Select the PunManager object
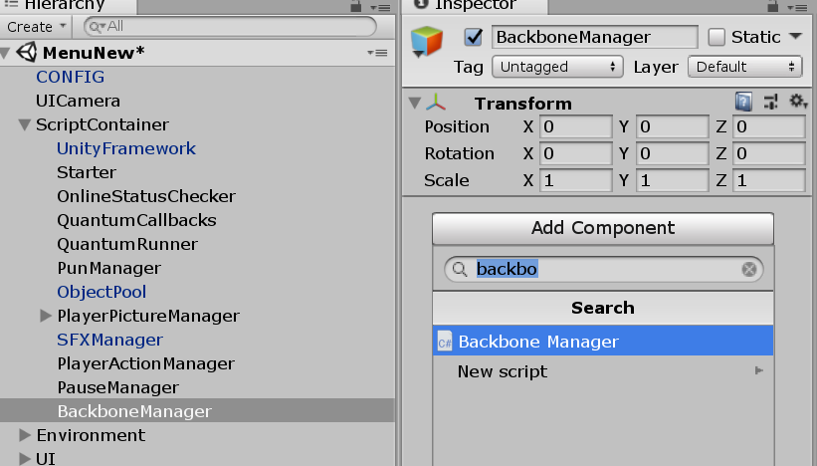Screen dimensions: 817x466 [108, 269]
